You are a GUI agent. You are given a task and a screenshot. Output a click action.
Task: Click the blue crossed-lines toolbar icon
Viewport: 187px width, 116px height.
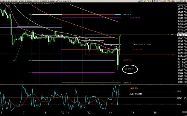point(171,1)
